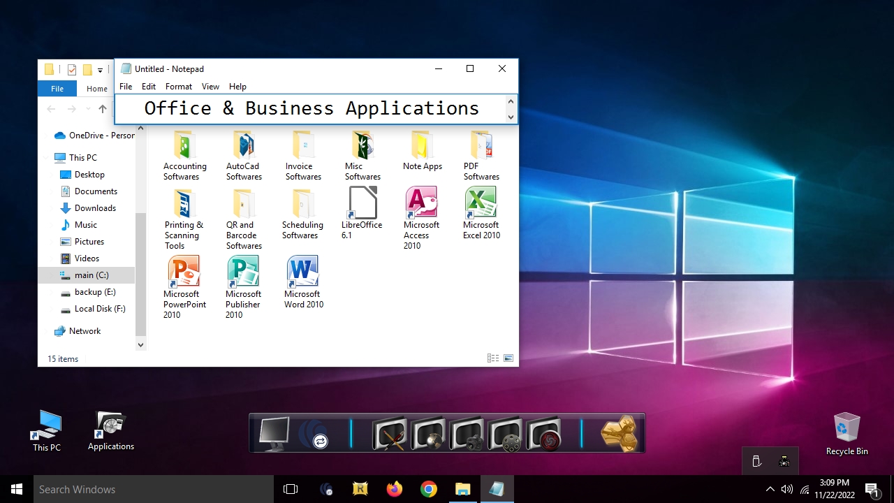Switch to large icons view in Explorer
Viewport: 894px width, 503px height.
(x=508, y=358)
